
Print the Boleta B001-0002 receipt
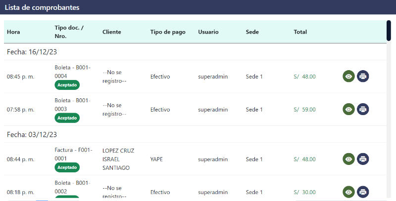363,192
